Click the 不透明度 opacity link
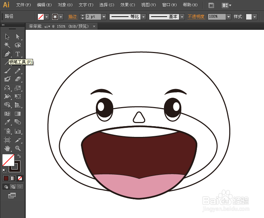This screenshot has height=218, width=264. (x=196, y=17)
